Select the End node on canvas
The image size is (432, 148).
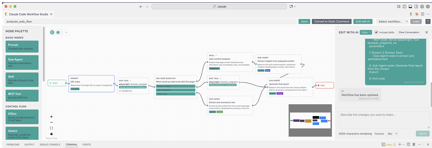point(324,85)
